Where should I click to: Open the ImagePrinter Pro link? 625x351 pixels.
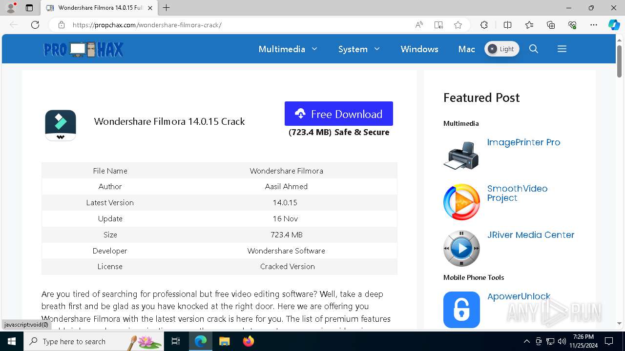pyautogui.click(x=523, y=142)
